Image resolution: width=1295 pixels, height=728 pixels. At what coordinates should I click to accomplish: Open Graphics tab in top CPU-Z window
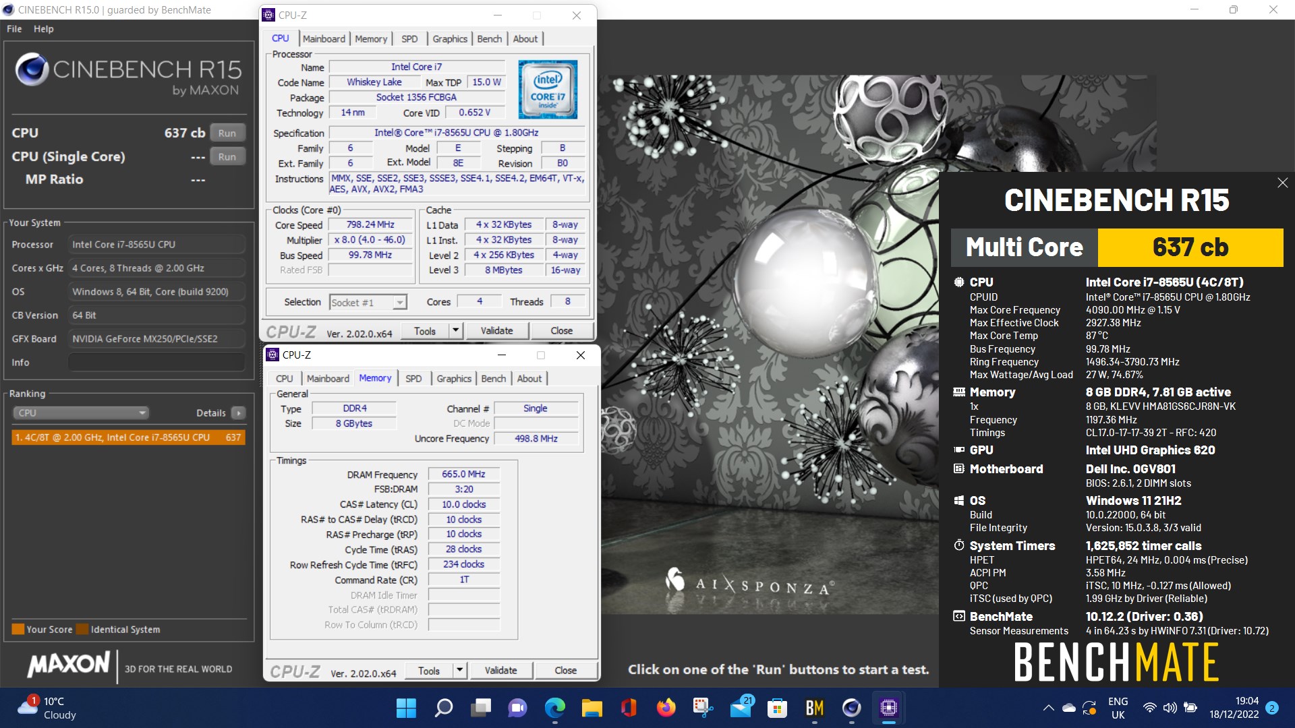450,39
